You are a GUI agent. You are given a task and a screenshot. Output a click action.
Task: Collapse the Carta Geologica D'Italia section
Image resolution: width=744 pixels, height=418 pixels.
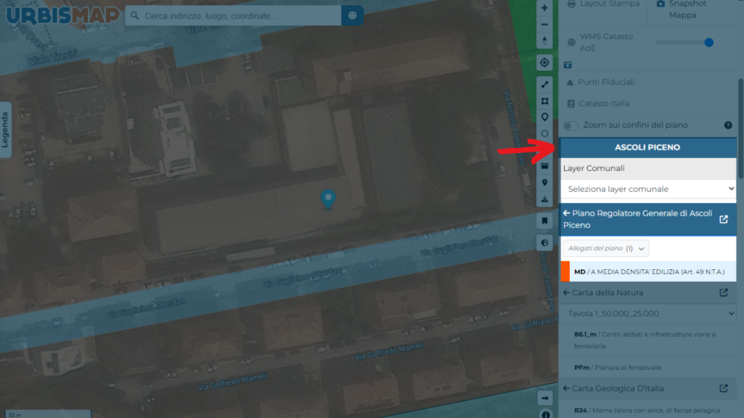[566, 388]
